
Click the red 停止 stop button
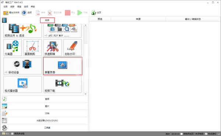[x=70, y=12]
